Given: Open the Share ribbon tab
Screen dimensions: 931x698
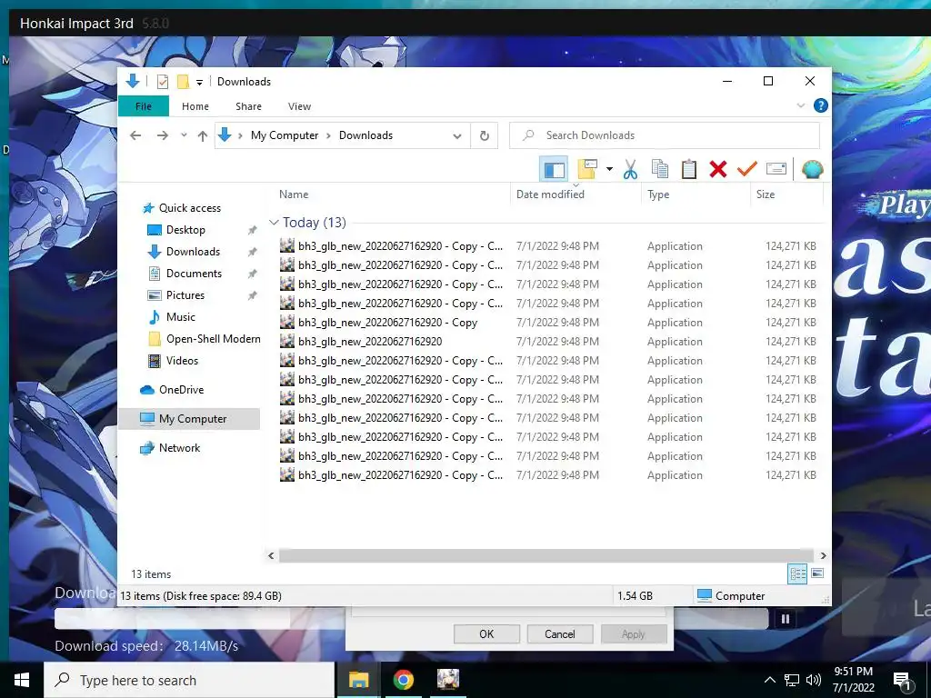Looking at the screenshot, I should pyautogui.click(x=248, y=106).
